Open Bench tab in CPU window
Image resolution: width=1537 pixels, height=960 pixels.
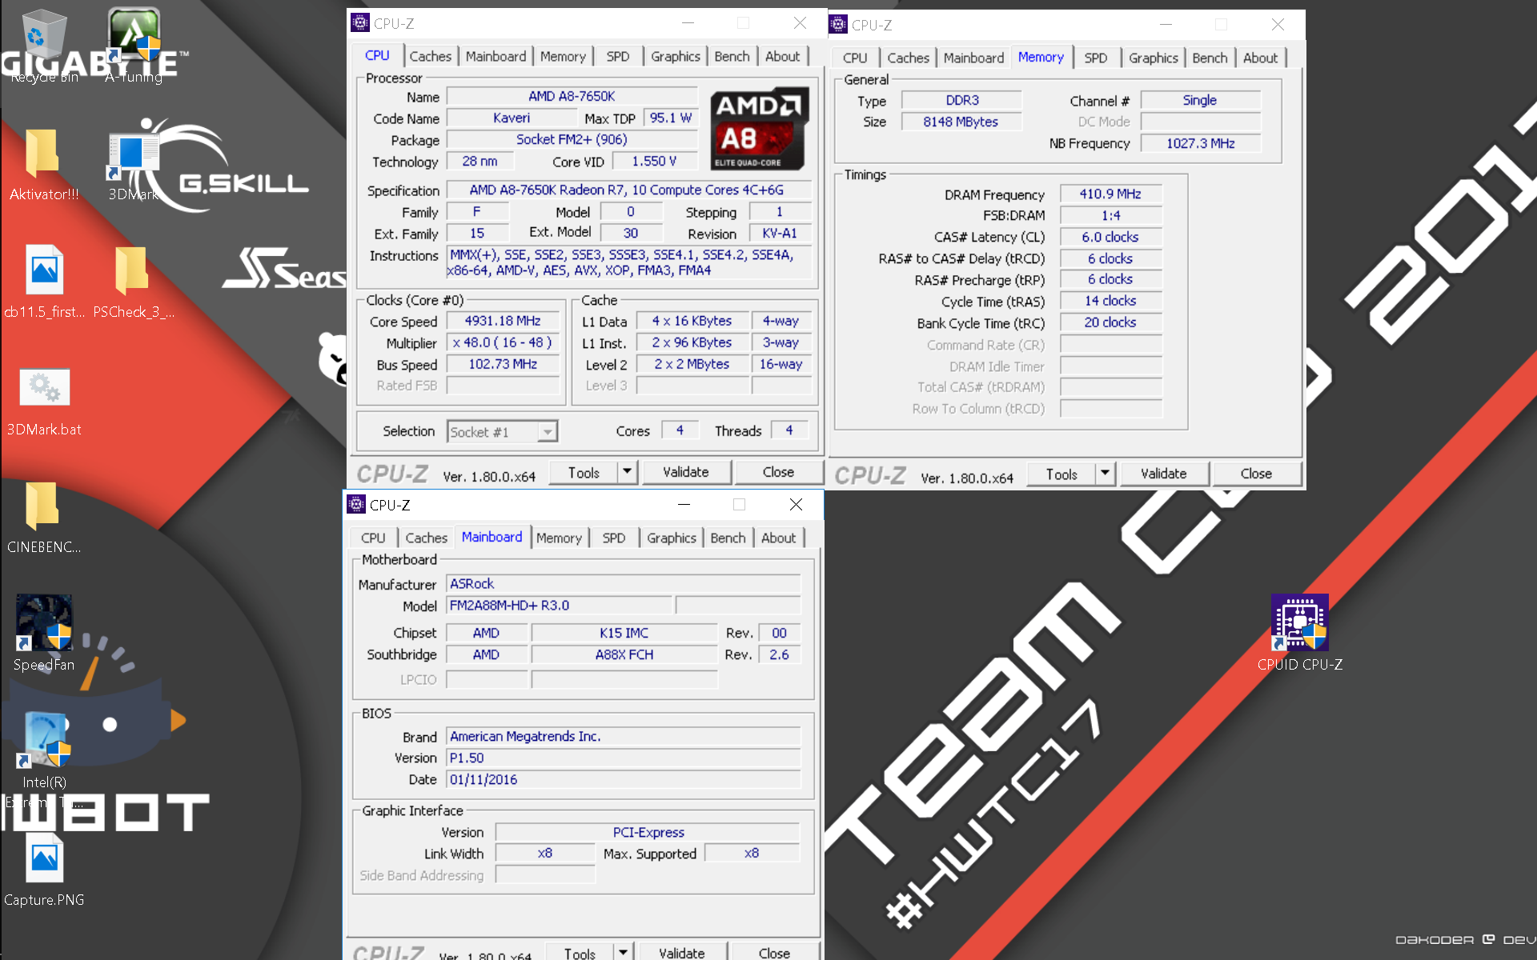(732, 56)
